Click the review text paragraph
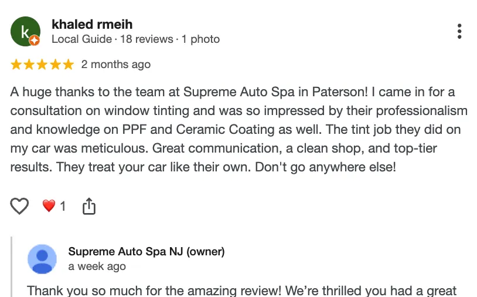This screenshot has width=477, height=297. (x=234, y=129)
